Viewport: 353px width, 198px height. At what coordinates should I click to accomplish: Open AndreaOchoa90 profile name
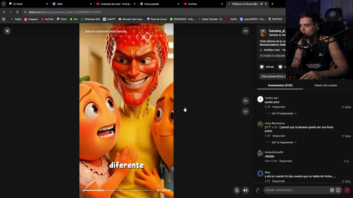[274, 152]
